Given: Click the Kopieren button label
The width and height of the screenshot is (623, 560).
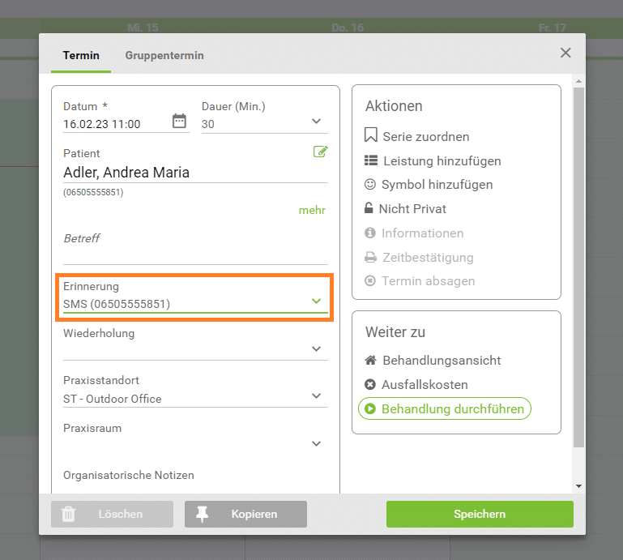Looking at the screenshot, I should [x=254, y=514].
